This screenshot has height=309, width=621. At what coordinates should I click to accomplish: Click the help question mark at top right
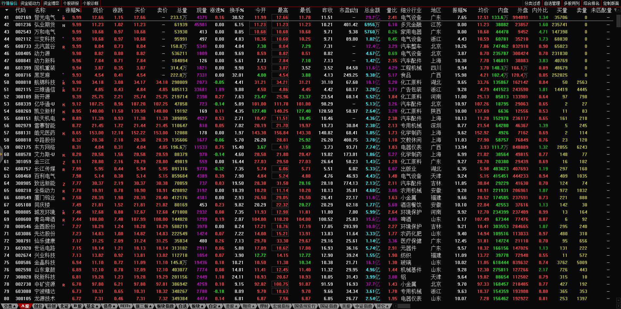click(x=615, y=10)
